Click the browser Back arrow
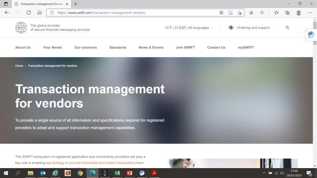The height and width of the screenshot is (178, 317). [x=7, y=13]
